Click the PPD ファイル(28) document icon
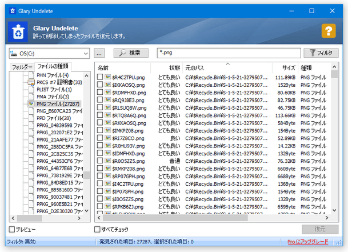Viewport: 348px width, 252px height. [x=31, y=118]
